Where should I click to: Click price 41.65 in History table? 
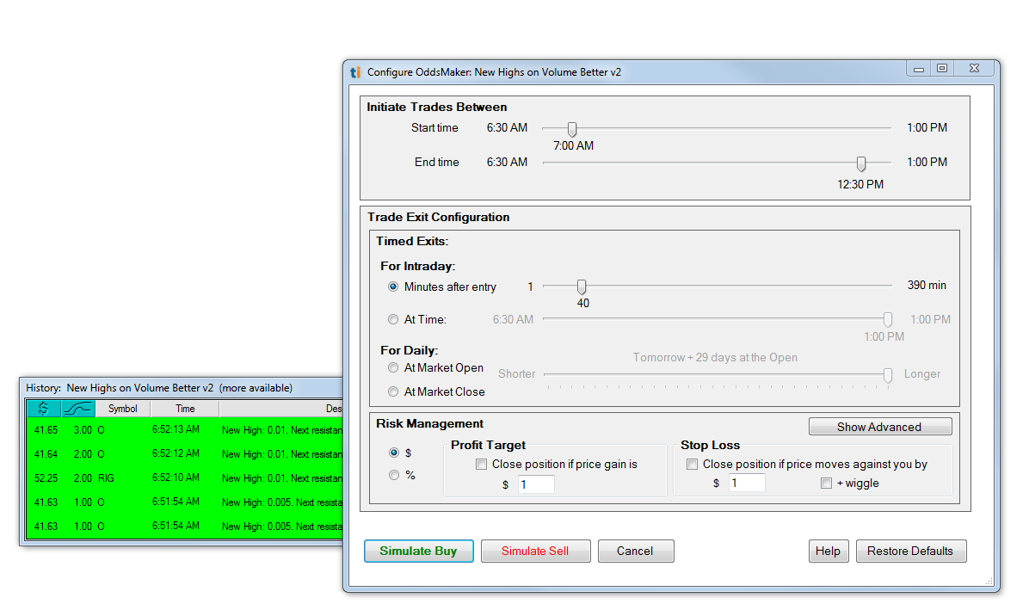46,430
